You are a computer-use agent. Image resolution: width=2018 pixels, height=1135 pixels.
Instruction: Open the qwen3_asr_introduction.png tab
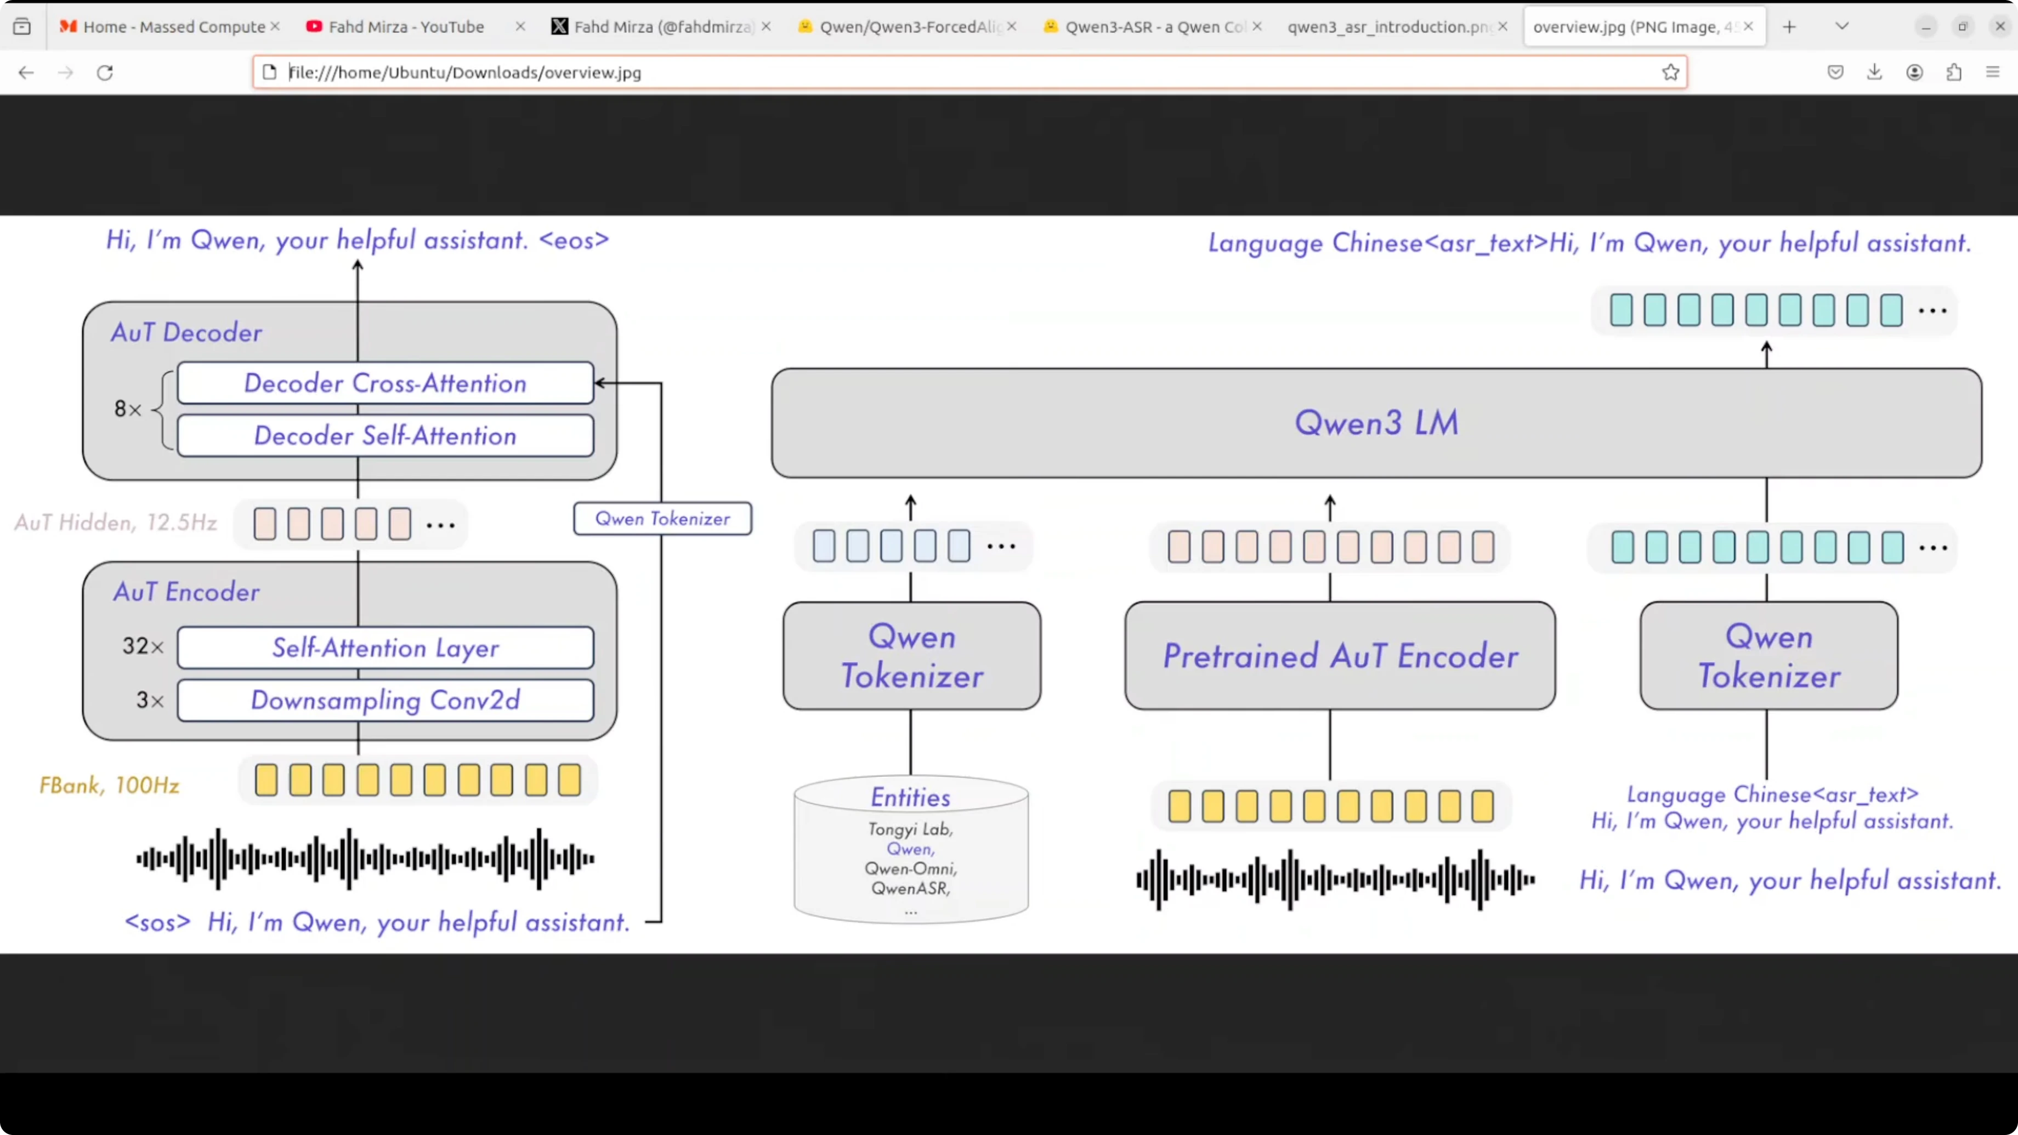coord(1387,27)
